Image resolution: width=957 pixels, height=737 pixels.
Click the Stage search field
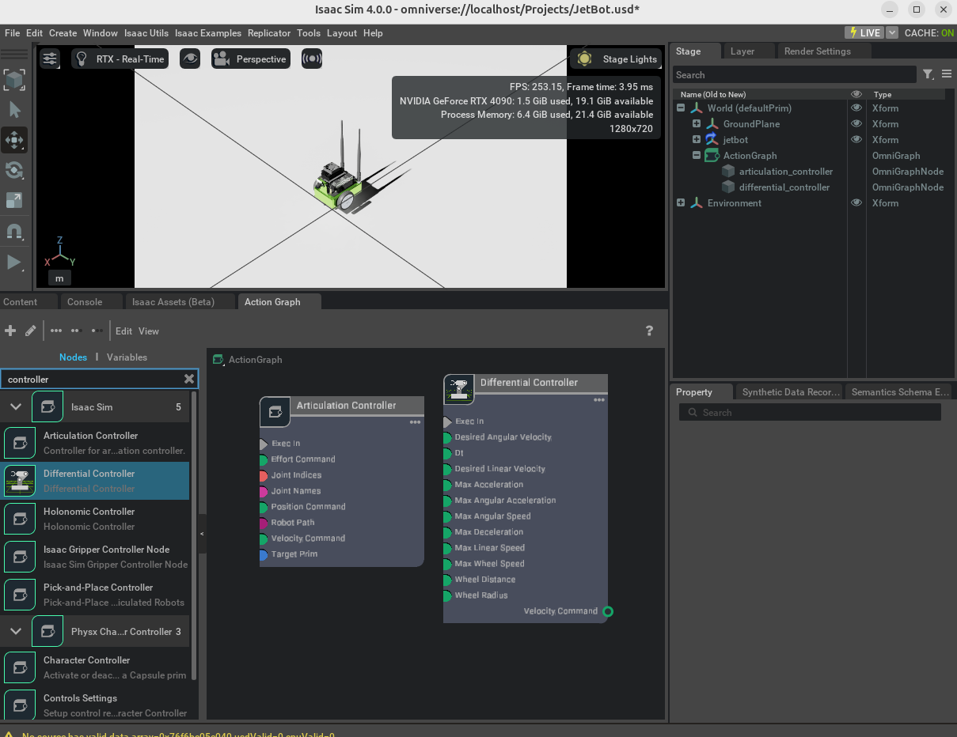(794, 74)
